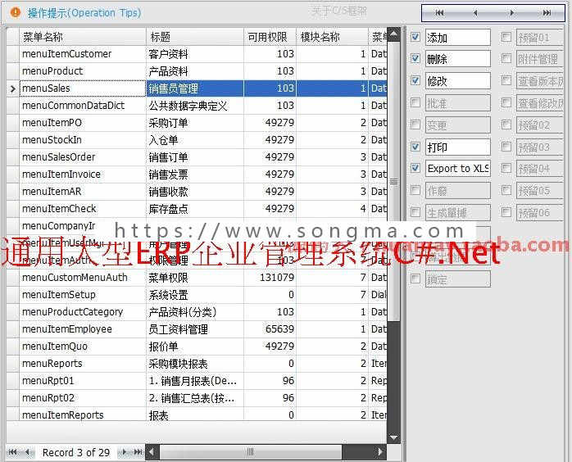
Task: Select the menuItemQuo row
Action: pos(197,346)
